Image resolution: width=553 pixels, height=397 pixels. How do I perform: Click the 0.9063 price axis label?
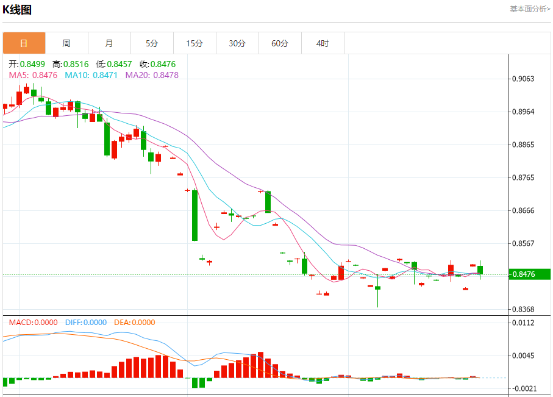pyautogui.click(x=523, y=79)
